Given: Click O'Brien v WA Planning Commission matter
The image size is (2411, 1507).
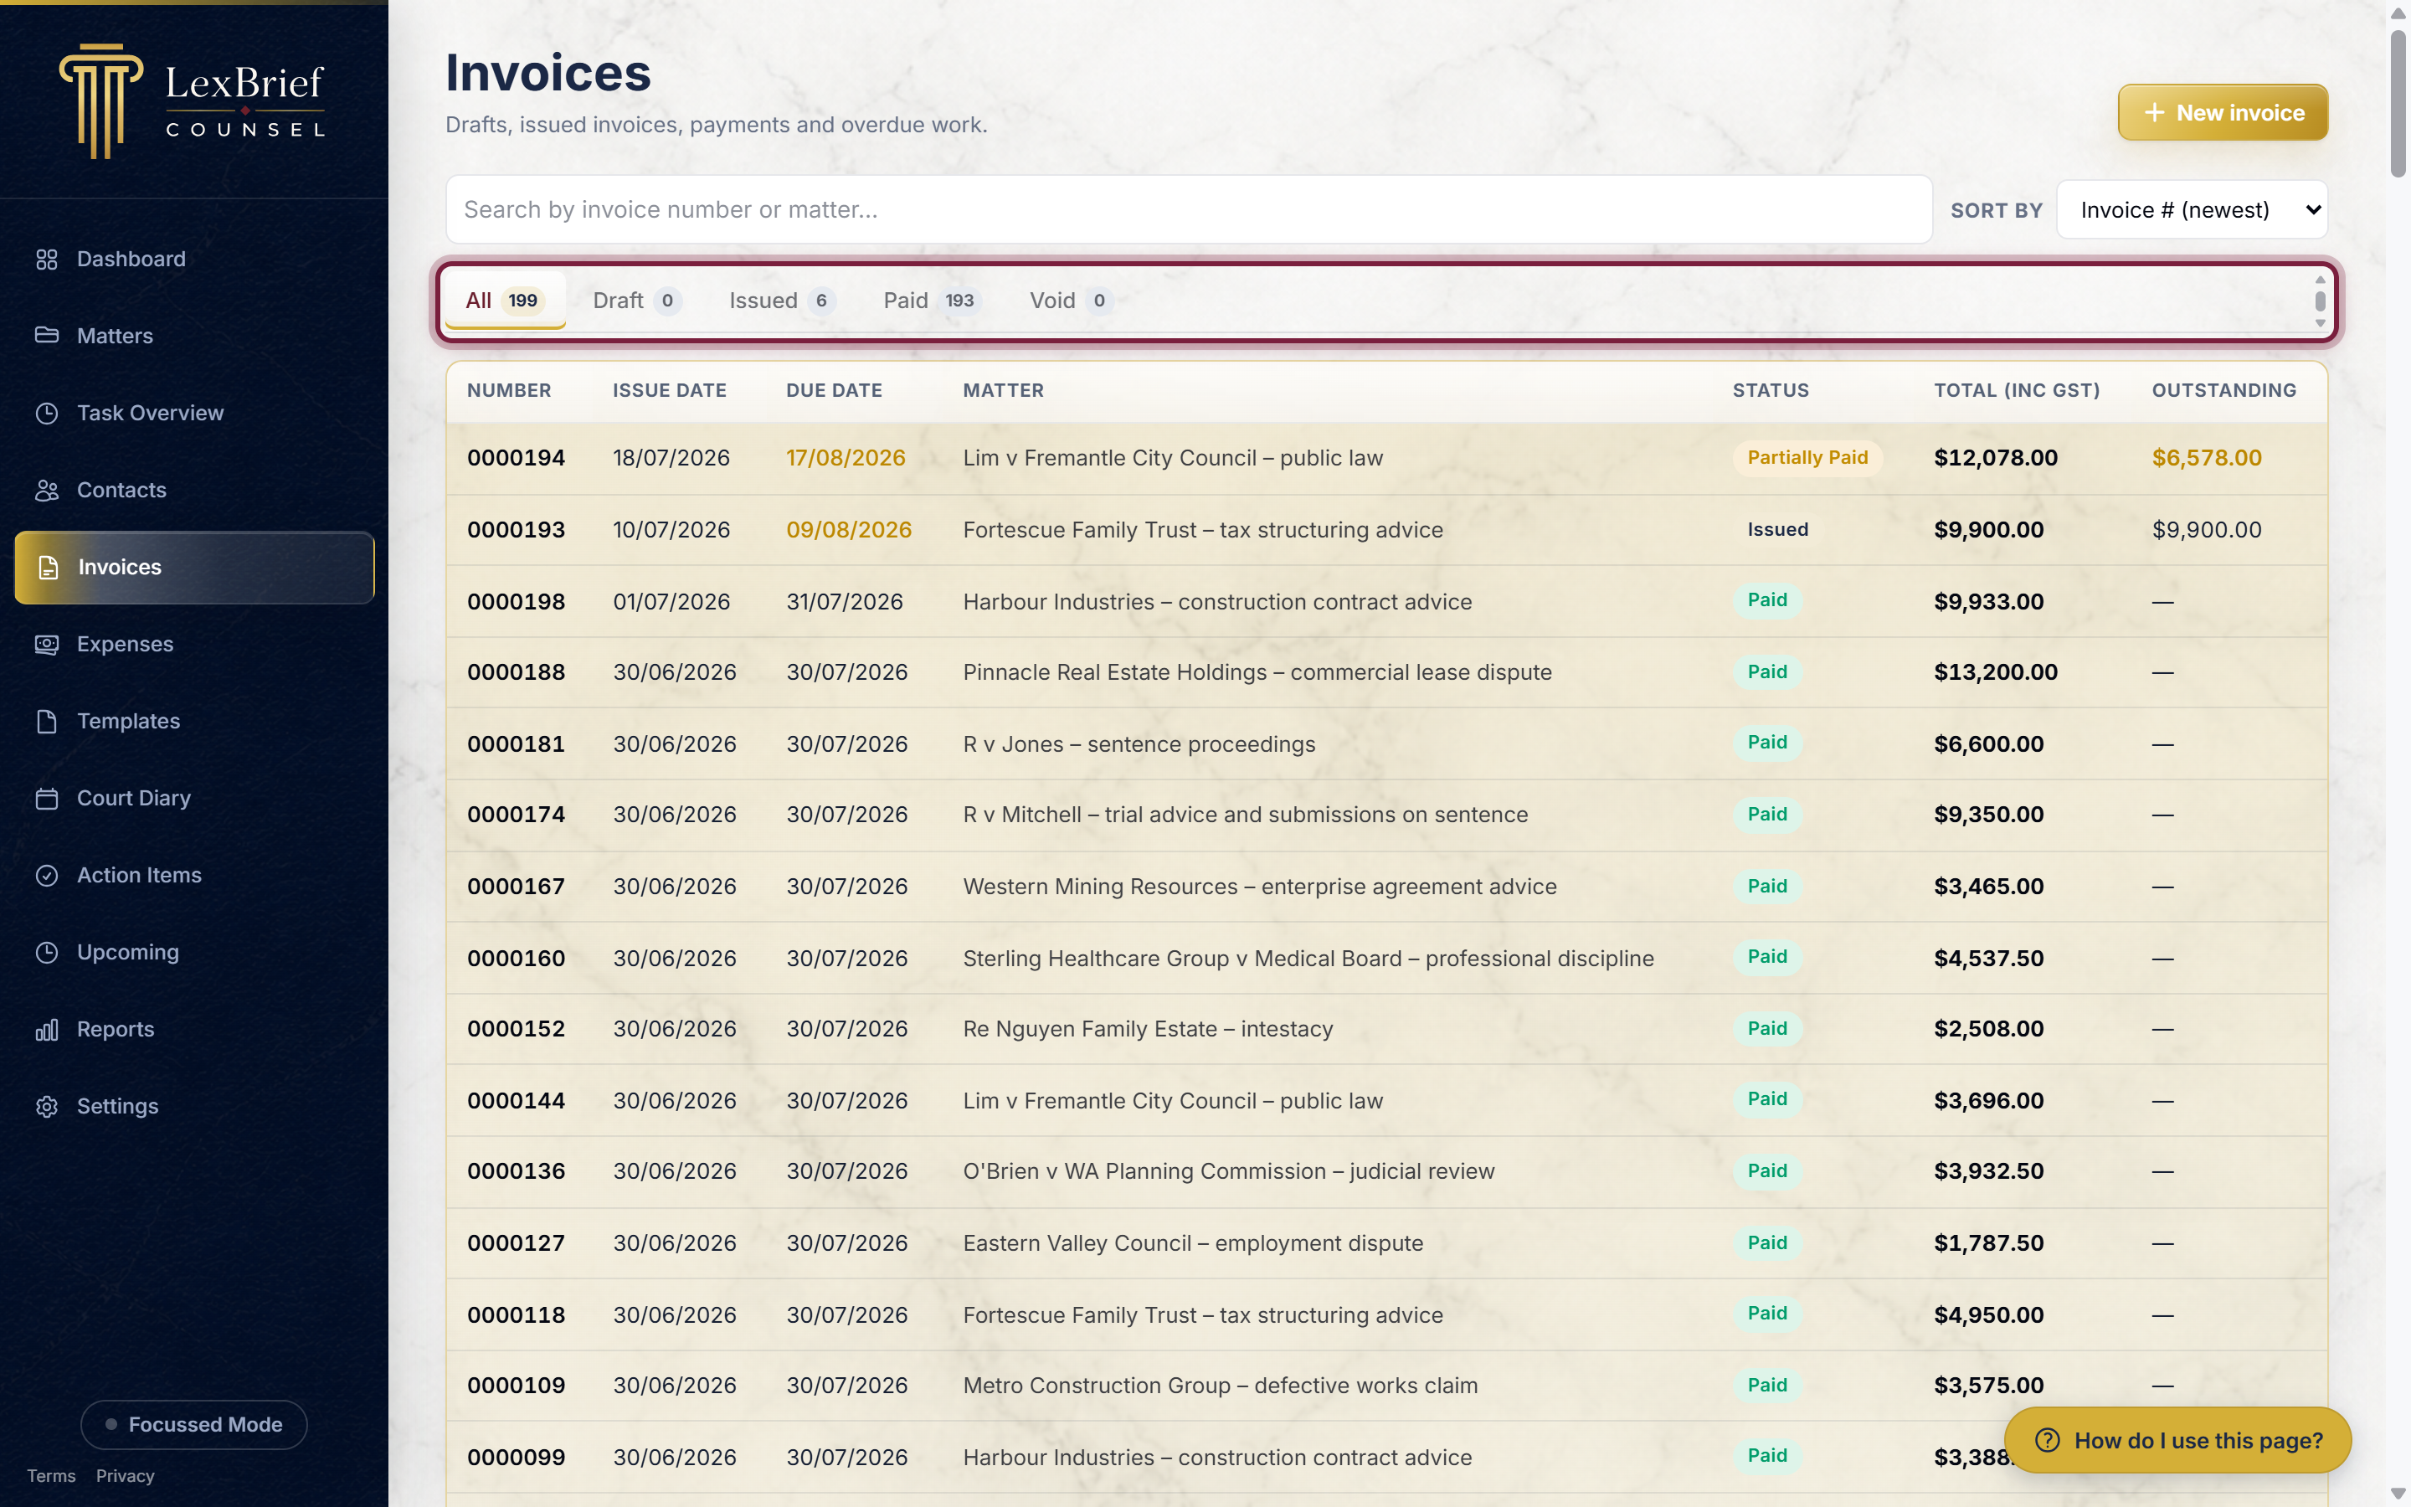Looking at the screenshot, I should [1228, 1172].
